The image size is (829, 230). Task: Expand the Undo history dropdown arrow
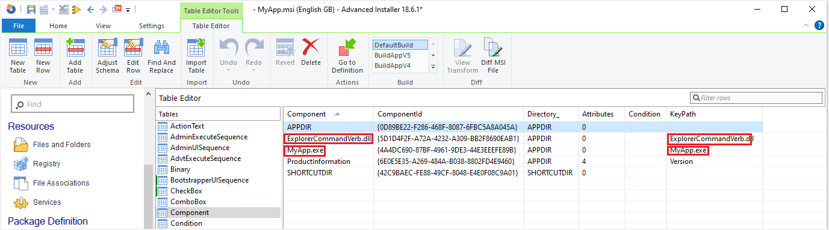(228, 70)
